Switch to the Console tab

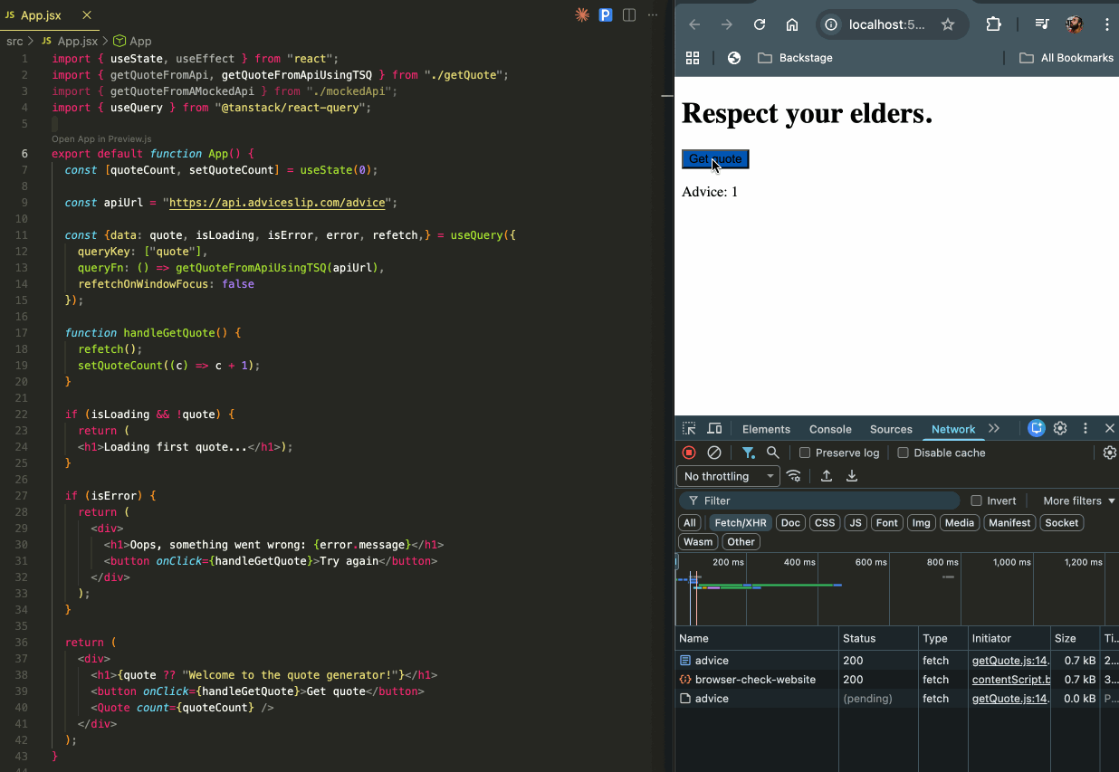tap(830, 429)
